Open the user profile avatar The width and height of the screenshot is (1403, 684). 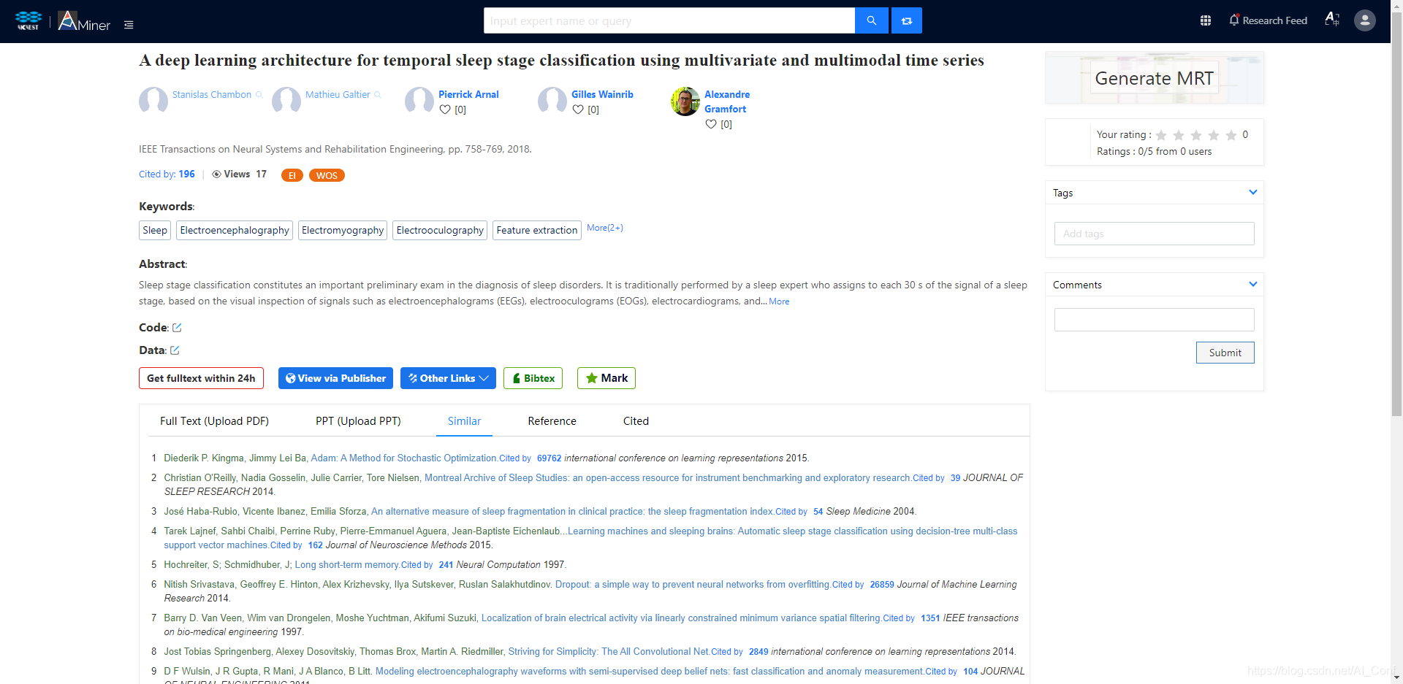[1365, 20]
